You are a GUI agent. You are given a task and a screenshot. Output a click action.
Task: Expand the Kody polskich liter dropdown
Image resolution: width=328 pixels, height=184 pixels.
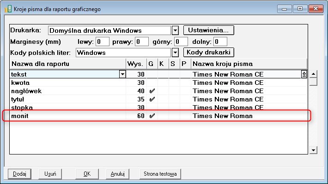175,53
